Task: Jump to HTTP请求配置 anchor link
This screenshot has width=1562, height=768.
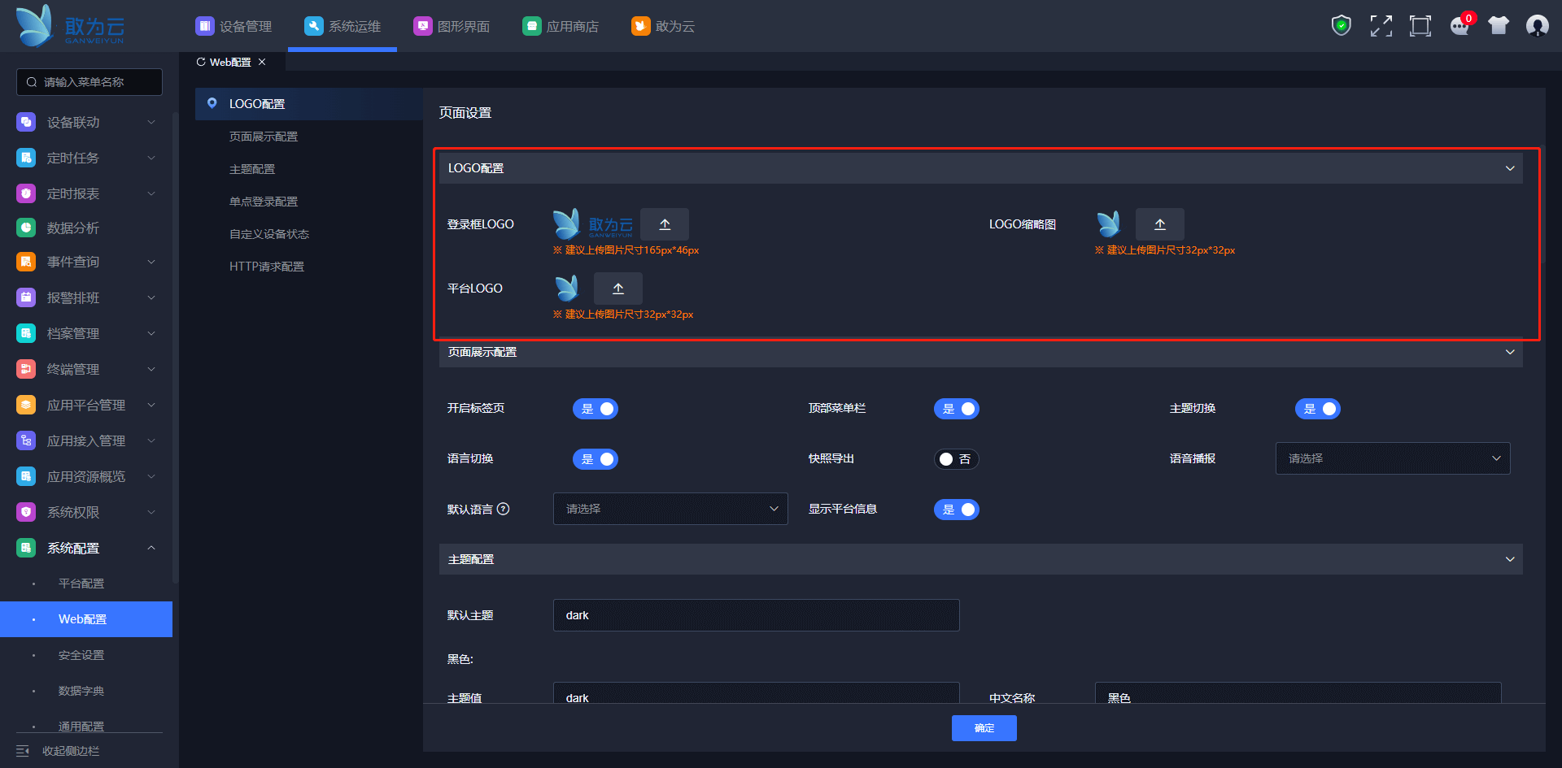Action: [267, 267]
